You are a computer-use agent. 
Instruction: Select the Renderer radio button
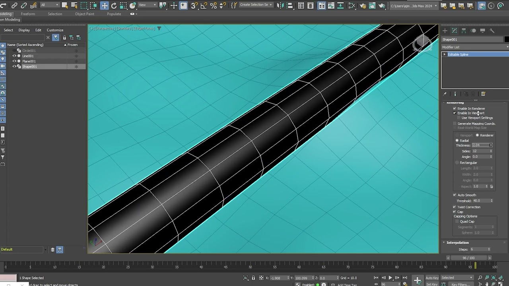[478, 135]
